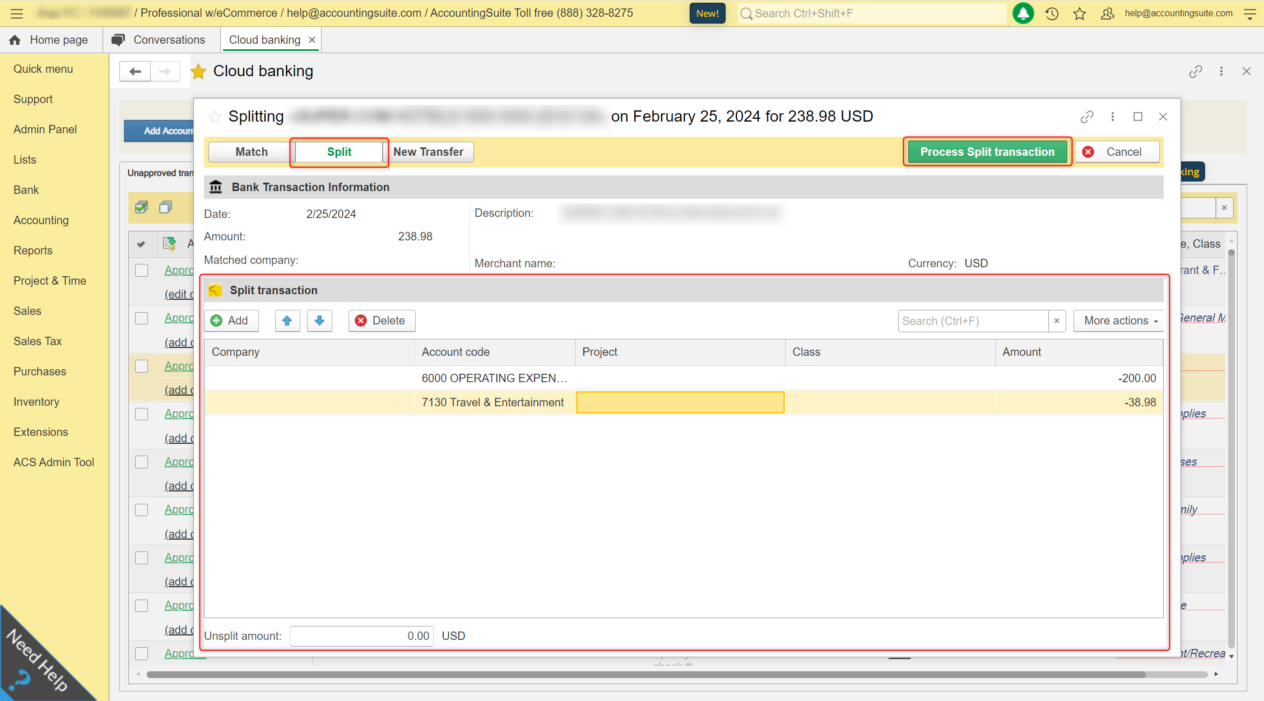Image resolution: width=1264 pixels, height=701 pixels.
Task: Click the Splitting dialog link icon
Action: coord(1087,117)
